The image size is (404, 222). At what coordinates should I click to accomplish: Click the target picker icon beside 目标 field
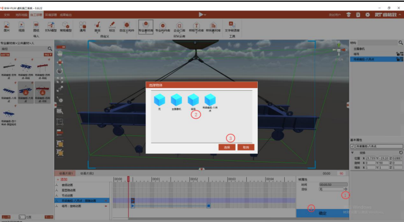point(346,189)
